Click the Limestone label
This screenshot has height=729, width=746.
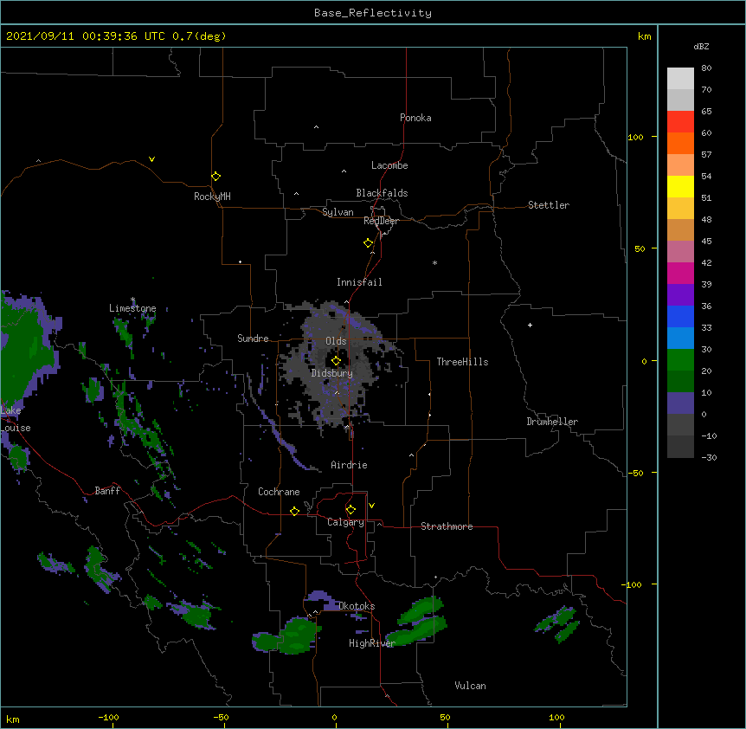coord(132,308)
